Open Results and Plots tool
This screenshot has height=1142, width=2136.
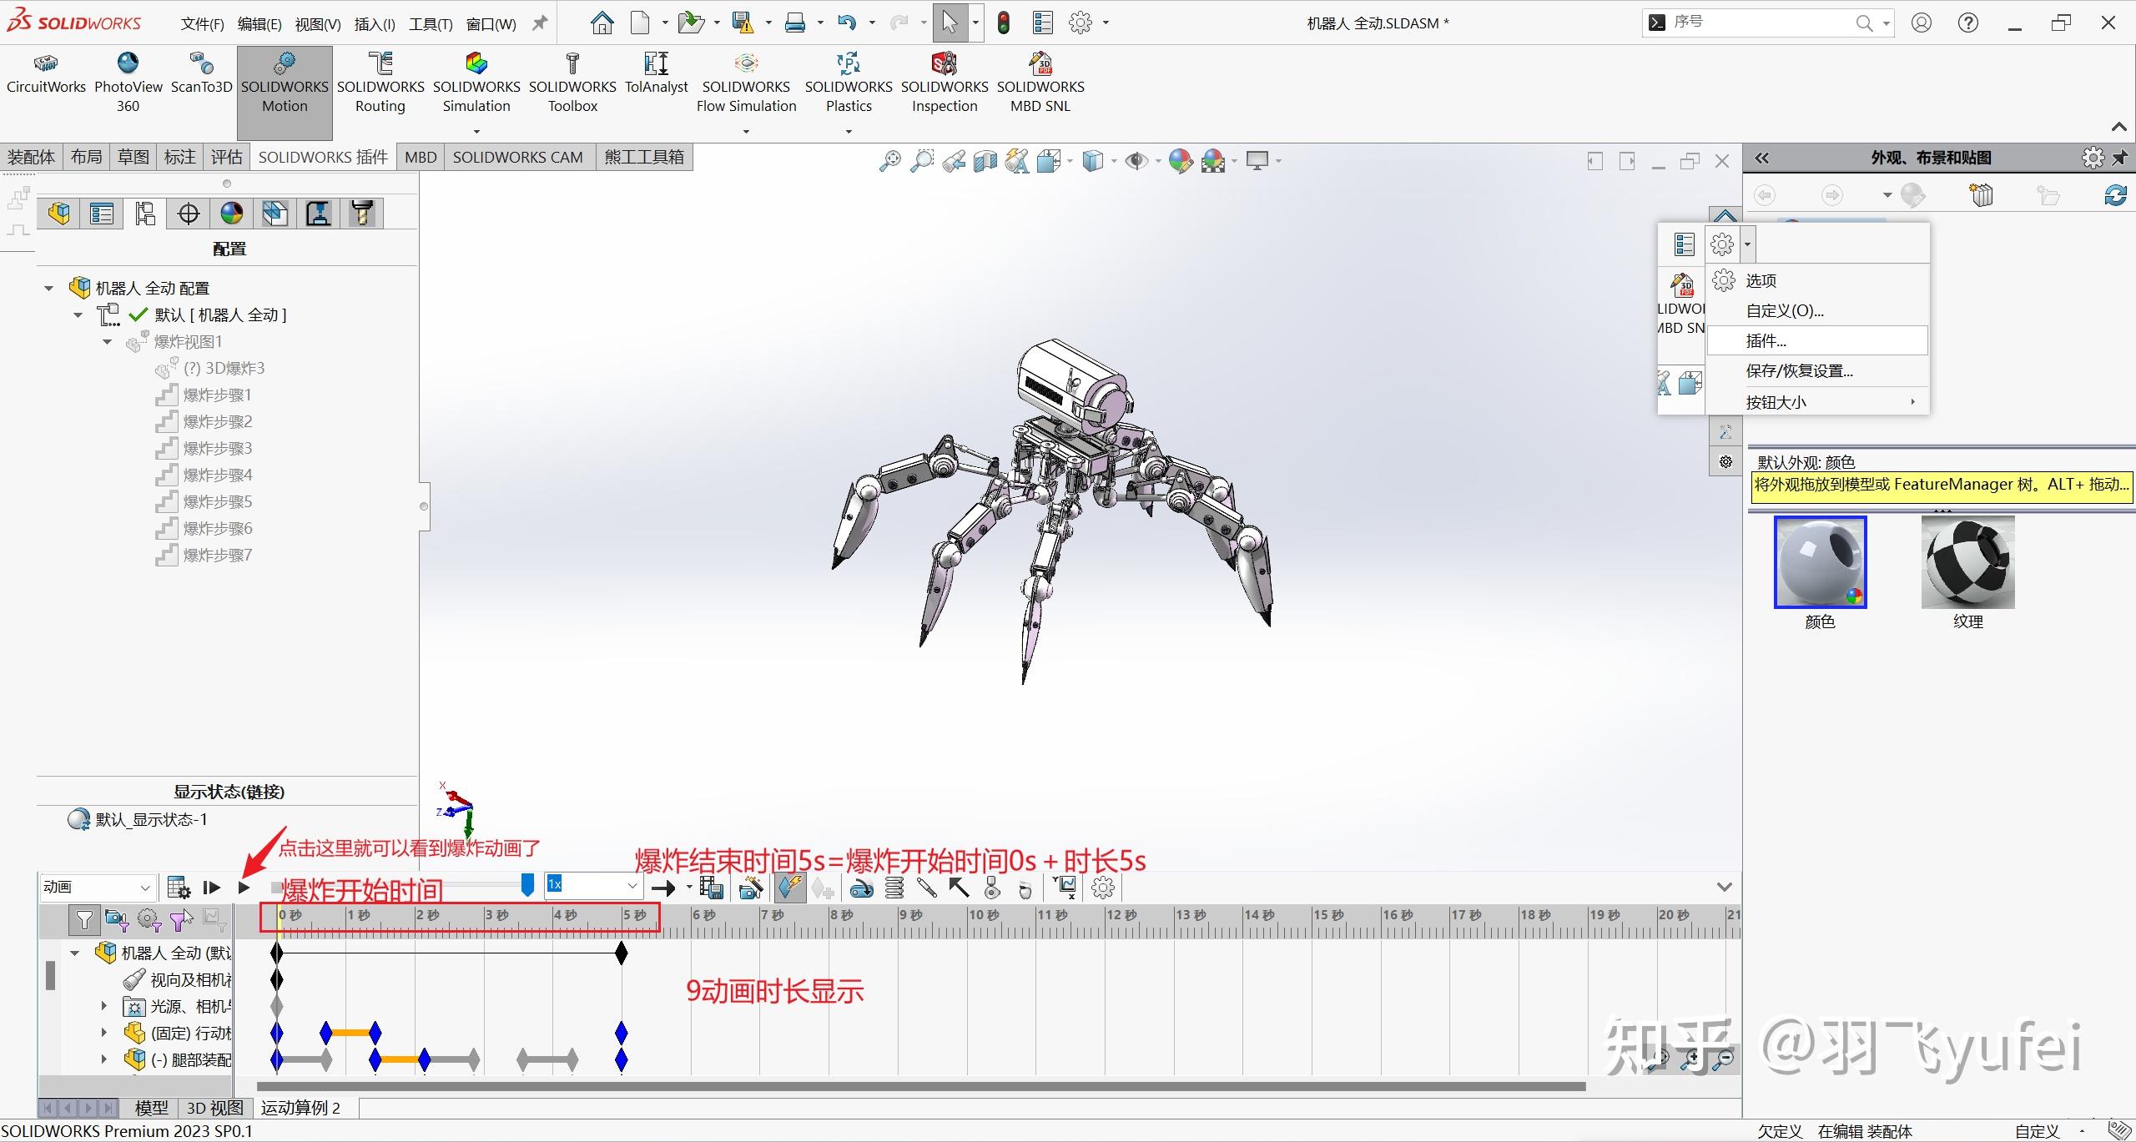click(1065, 887)
